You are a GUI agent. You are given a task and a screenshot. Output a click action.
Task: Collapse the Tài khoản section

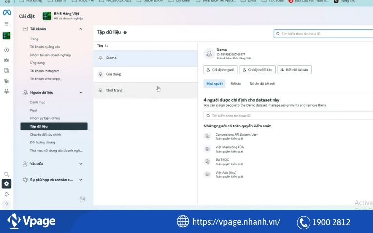(x=81, y=29)
